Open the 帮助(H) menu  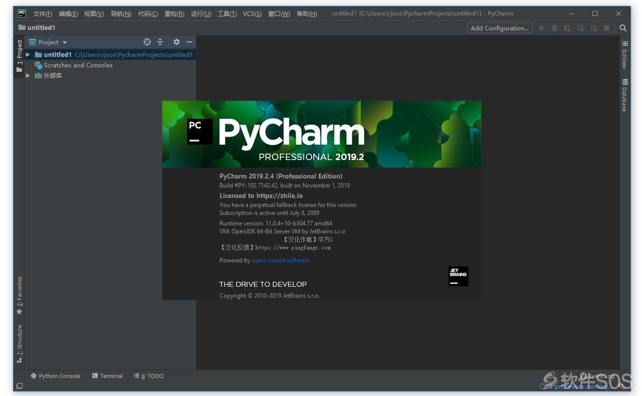click(x=307, y=14)
